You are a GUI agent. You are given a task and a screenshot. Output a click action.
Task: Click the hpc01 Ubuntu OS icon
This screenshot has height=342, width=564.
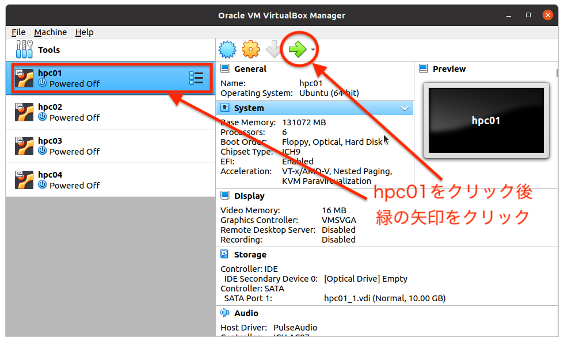click(x=24, y=78)
